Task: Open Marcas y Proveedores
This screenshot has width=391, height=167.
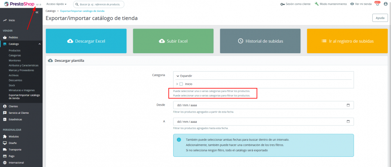Action: (x=21, y=70)
